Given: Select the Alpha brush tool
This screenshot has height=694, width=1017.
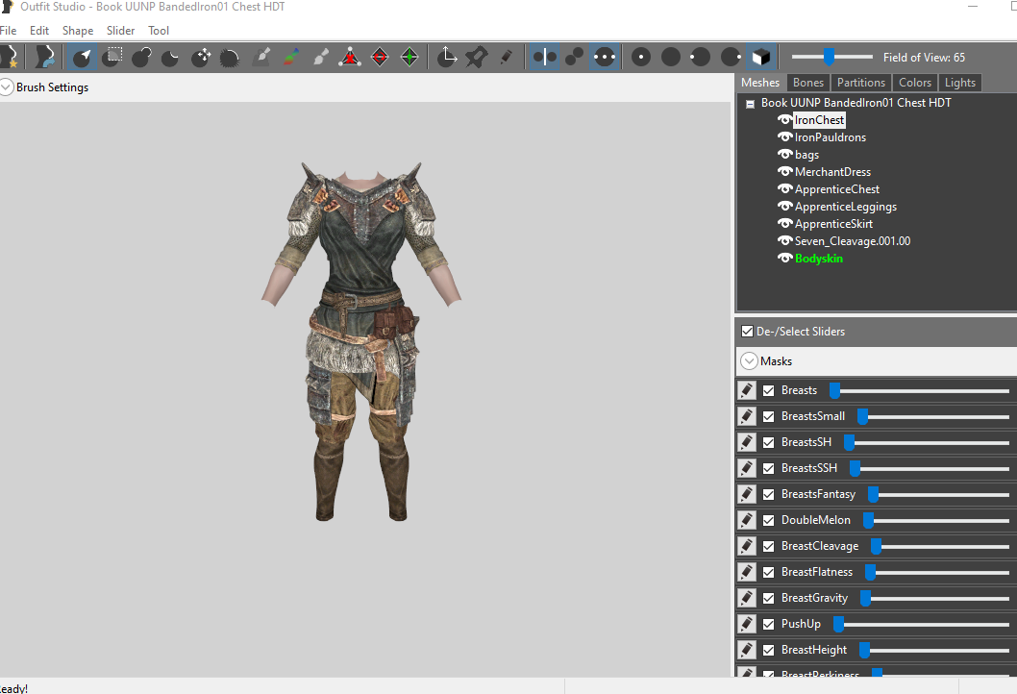Looking at the screenshot, I should coord(321,57).
